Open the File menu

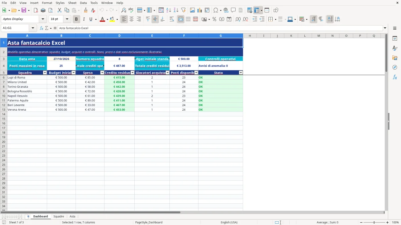coord(4,3)
